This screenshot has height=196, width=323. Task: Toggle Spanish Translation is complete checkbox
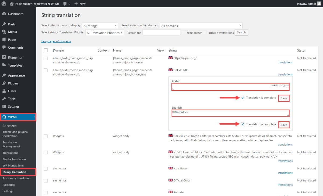[243, 124]
